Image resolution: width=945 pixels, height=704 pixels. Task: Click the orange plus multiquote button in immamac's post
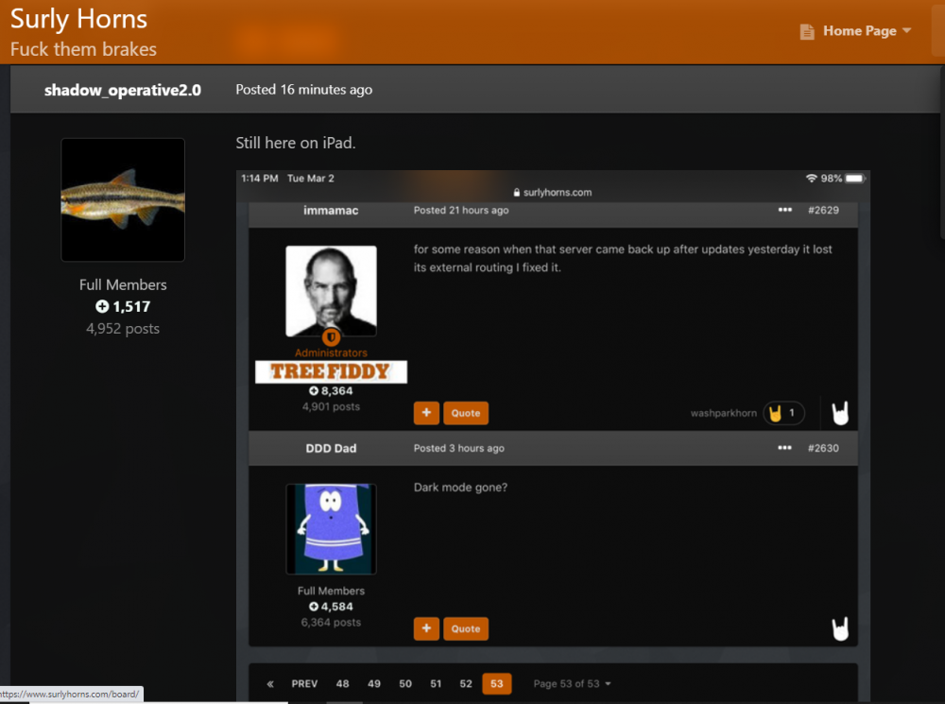pos(426,413)
